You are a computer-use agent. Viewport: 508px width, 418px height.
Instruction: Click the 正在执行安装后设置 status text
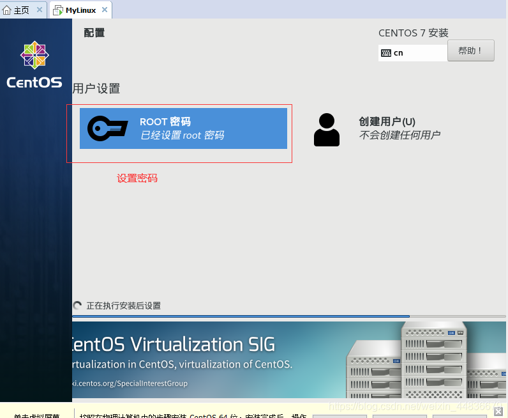pyautogui.click(x=123, y=306)
